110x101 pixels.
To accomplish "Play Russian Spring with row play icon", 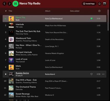I will click(x=6, y=74).
